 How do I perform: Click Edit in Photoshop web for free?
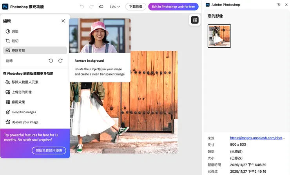173,7
